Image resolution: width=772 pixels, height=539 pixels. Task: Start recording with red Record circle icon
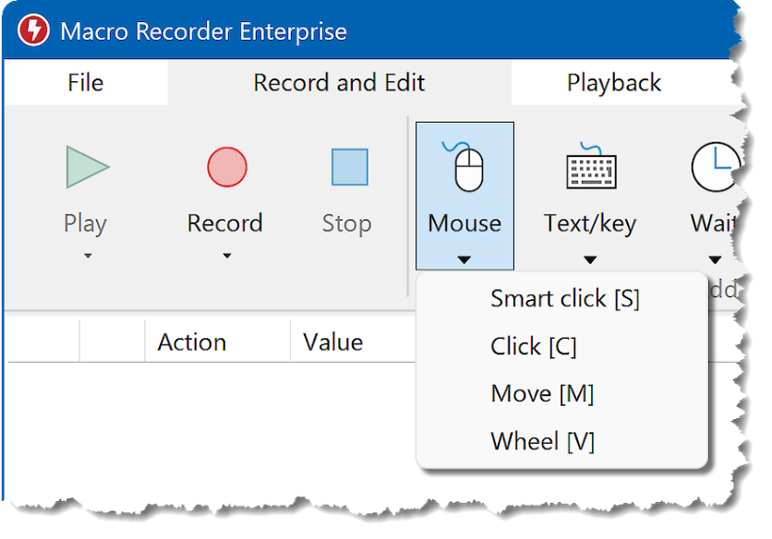click(227, 167)
